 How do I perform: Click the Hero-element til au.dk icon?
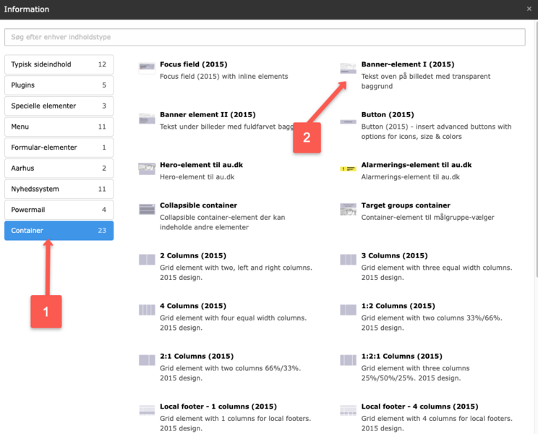tap(147, 169)
